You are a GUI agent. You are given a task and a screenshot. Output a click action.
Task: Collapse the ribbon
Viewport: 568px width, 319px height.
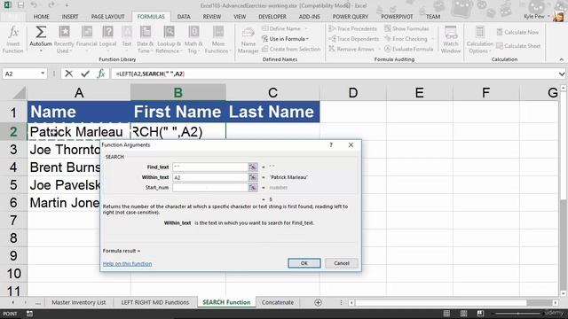(x=562, y=59)
